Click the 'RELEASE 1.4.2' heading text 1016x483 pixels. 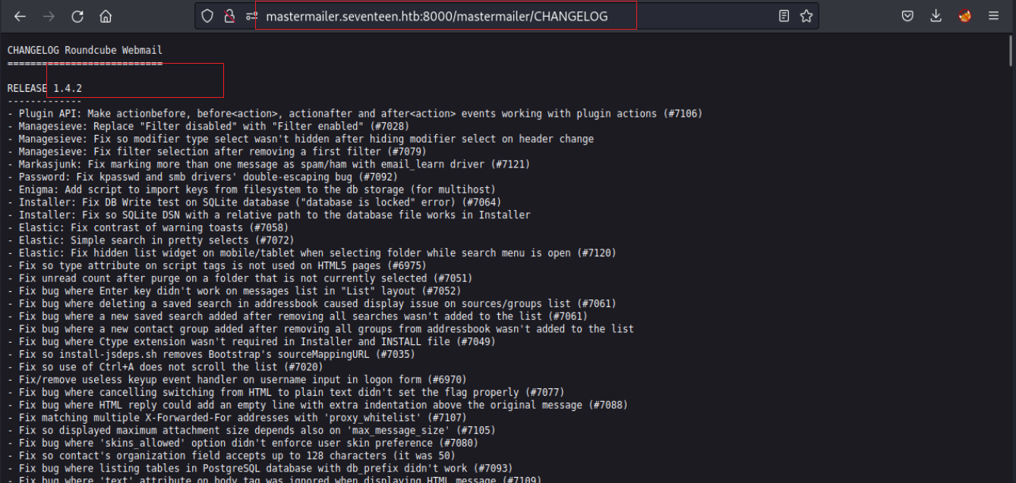click(45, 89)
